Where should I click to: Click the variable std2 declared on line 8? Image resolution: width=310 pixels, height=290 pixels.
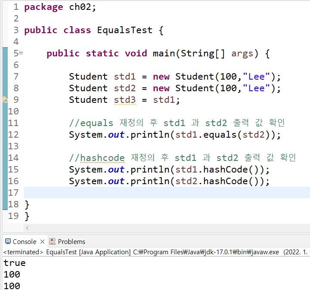tap(125, 88)
